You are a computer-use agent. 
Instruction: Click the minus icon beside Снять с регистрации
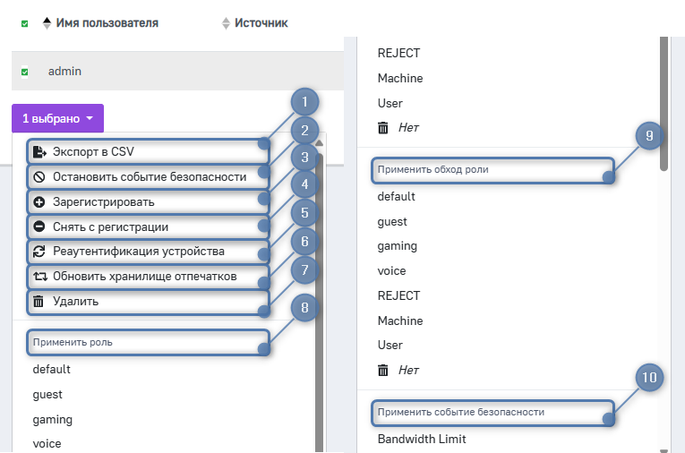point(39,227)
